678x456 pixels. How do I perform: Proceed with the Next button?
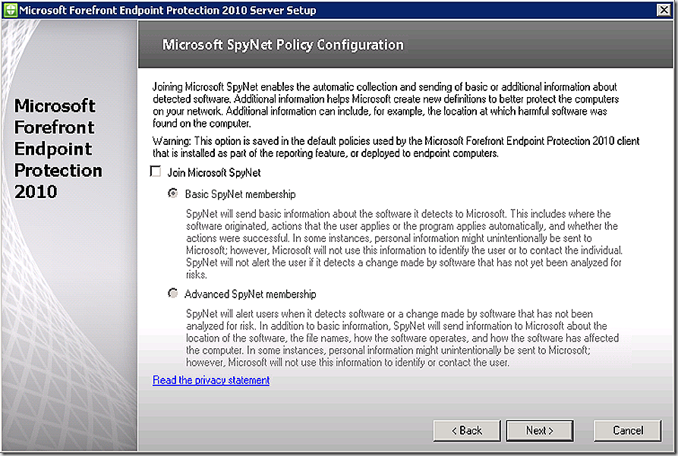coord(540,430)
